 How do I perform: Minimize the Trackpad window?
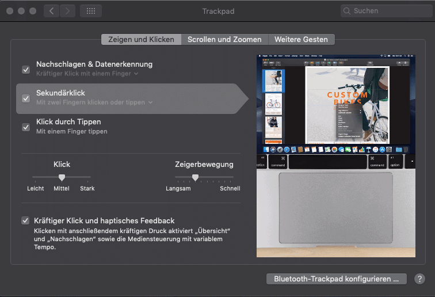coord(21,11)
